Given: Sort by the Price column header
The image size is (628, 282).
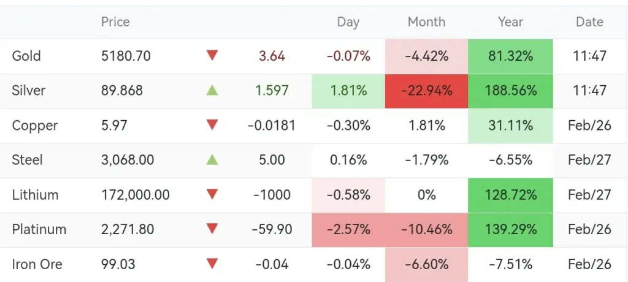Looking at the screenshot, I should [115, 22].
